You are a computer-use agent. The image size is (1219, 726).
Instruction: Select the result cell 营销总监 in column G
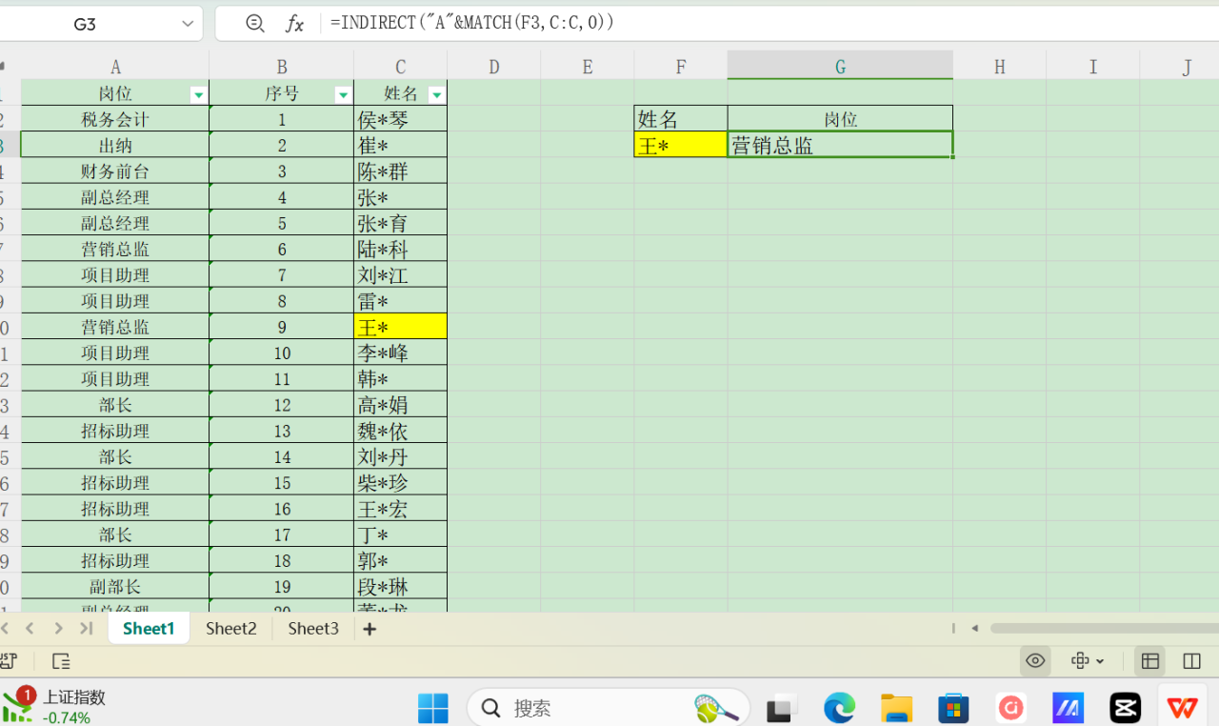pyautogui.click(x=840, y=145)
